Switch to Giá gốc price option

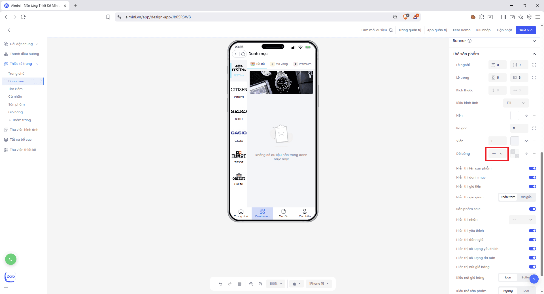coord(526,197)
